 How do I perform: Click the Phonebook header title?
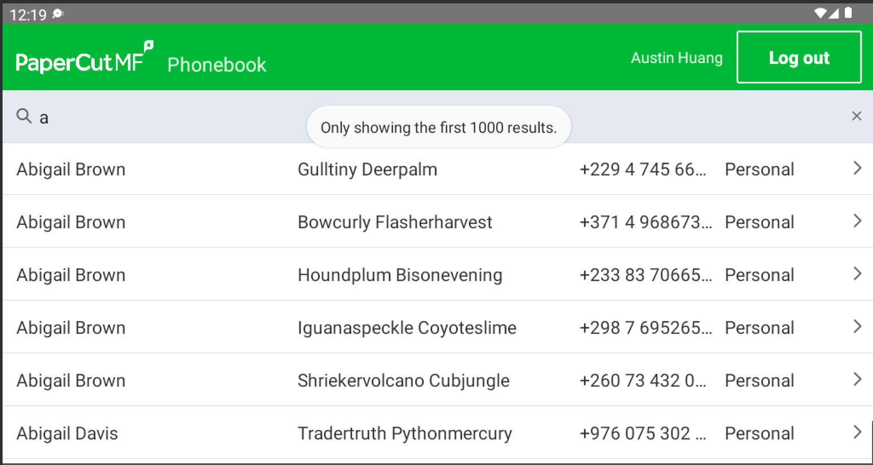(x=217, y=65)
